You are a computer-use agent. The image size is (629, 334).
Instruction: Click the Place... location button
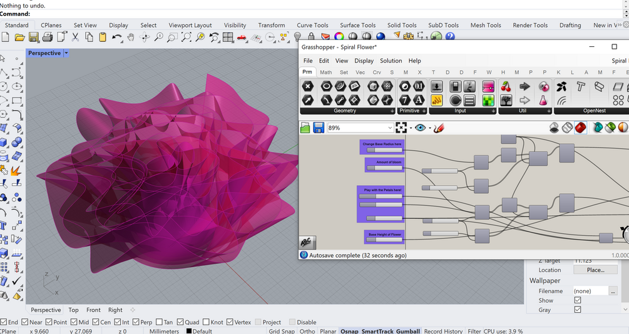tap(595, 270)
